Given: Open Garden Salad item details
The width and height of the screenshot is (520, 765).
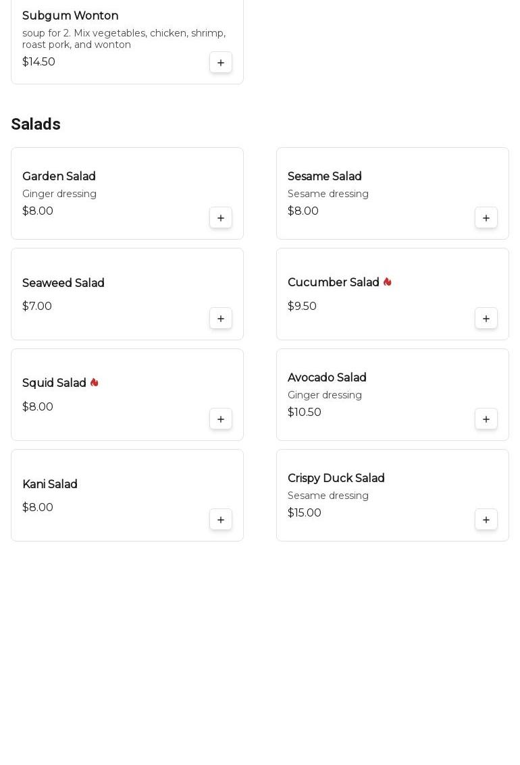Looking at the screenshot, I should (x=59, y=177).
